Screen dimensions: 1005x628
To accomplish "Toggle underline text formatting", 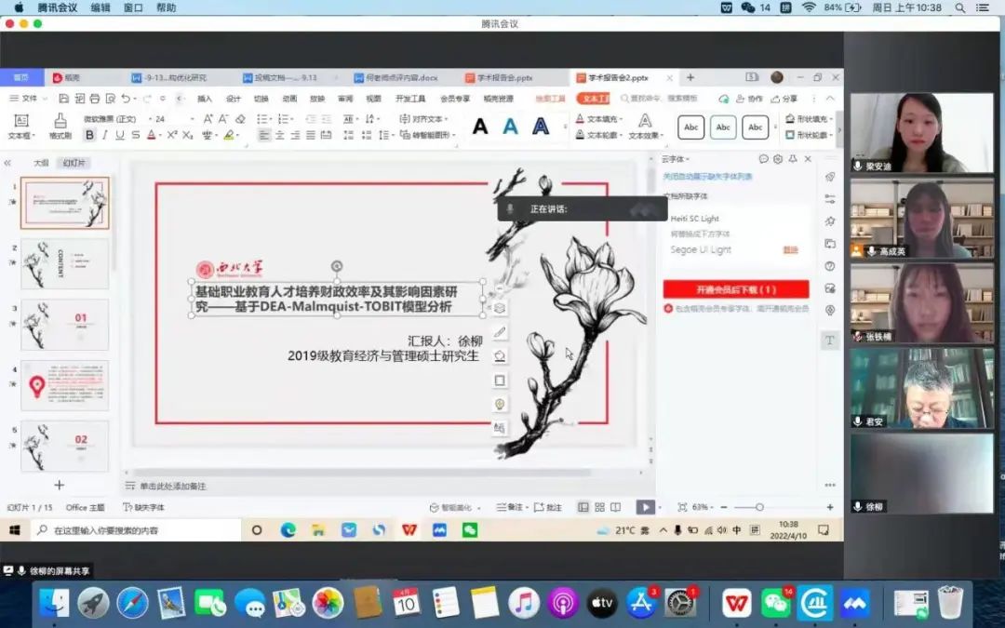I will click(120, 135).
